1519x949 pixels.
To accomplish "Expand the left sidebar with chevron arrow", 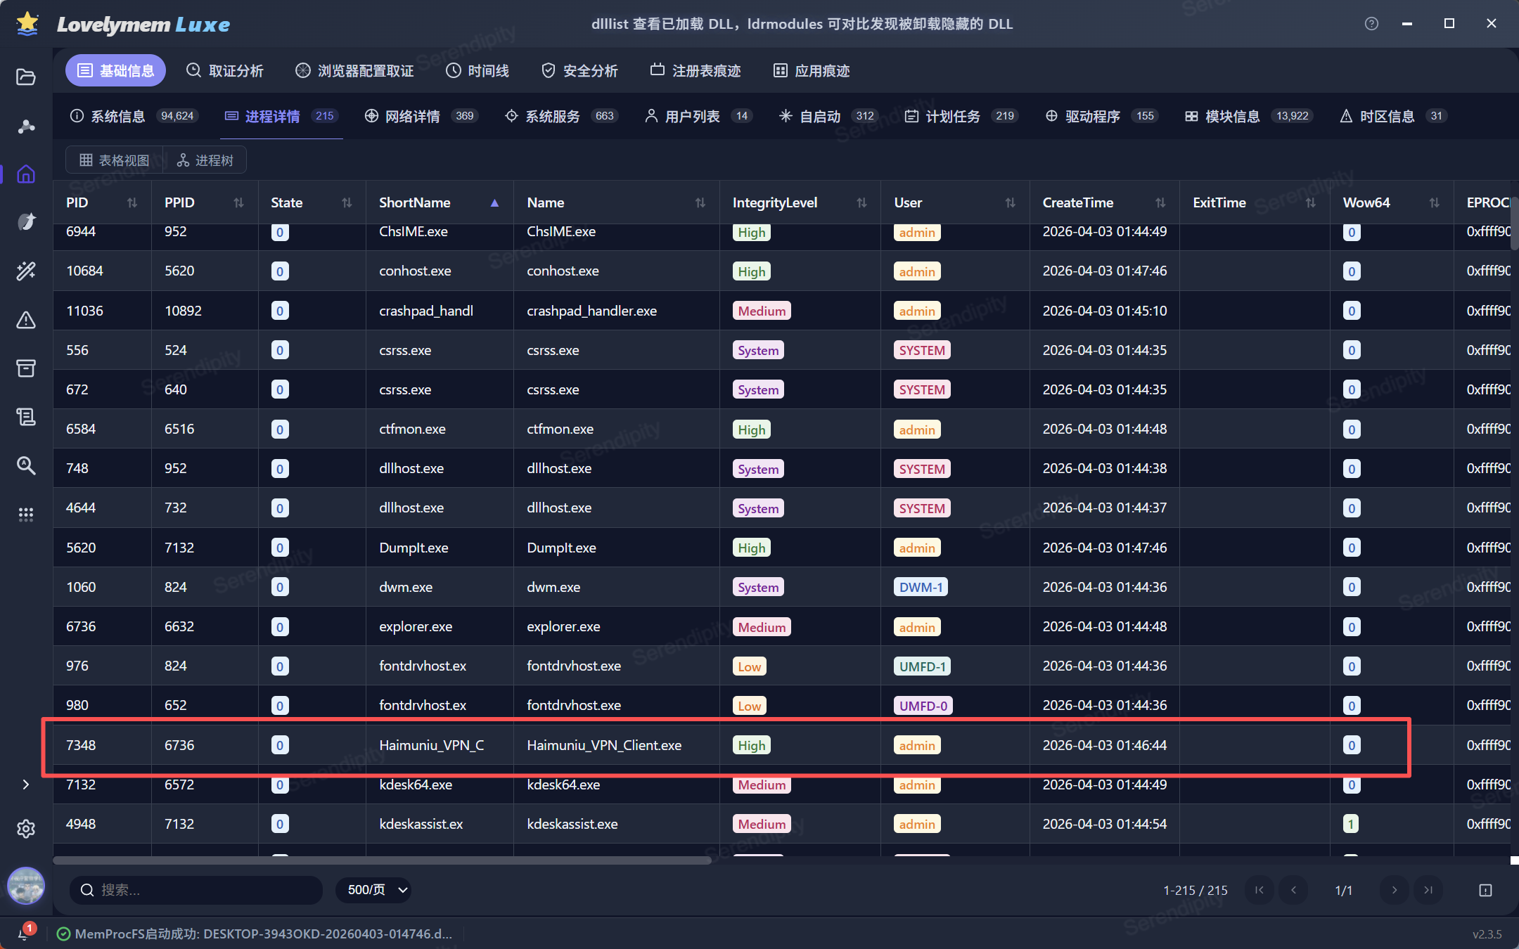I will click(26, 785).
